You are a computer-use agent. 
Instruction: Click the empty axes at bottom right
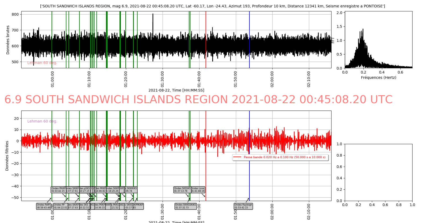(x=379, y=172)
